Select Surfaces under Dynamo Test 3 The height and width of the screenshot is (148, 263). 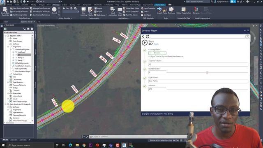[x=16, y=44]
